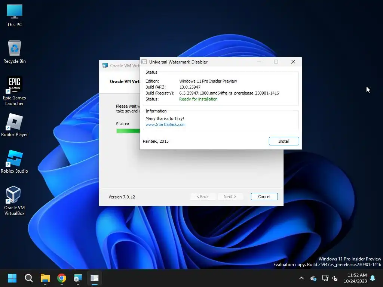Open network status tray icon
The image size is (383, 287).
tap(325, 278)
